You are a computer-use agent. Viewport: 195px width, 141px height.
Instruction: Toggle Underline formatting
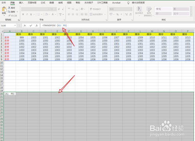coord(31,14)
